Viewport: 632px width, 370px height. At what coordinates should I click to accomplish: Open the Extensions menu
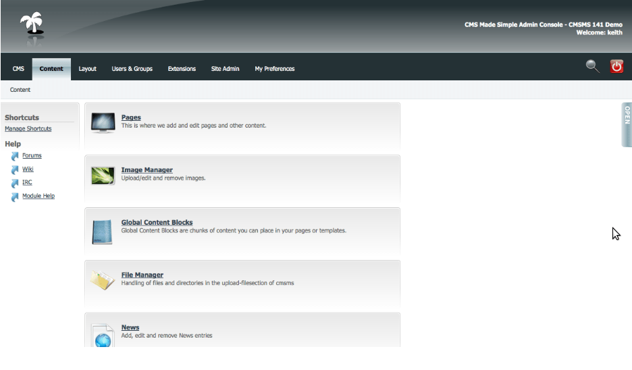point(182,69)
